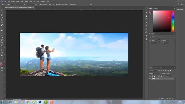Select the History Brush tool

click(2, 32)
